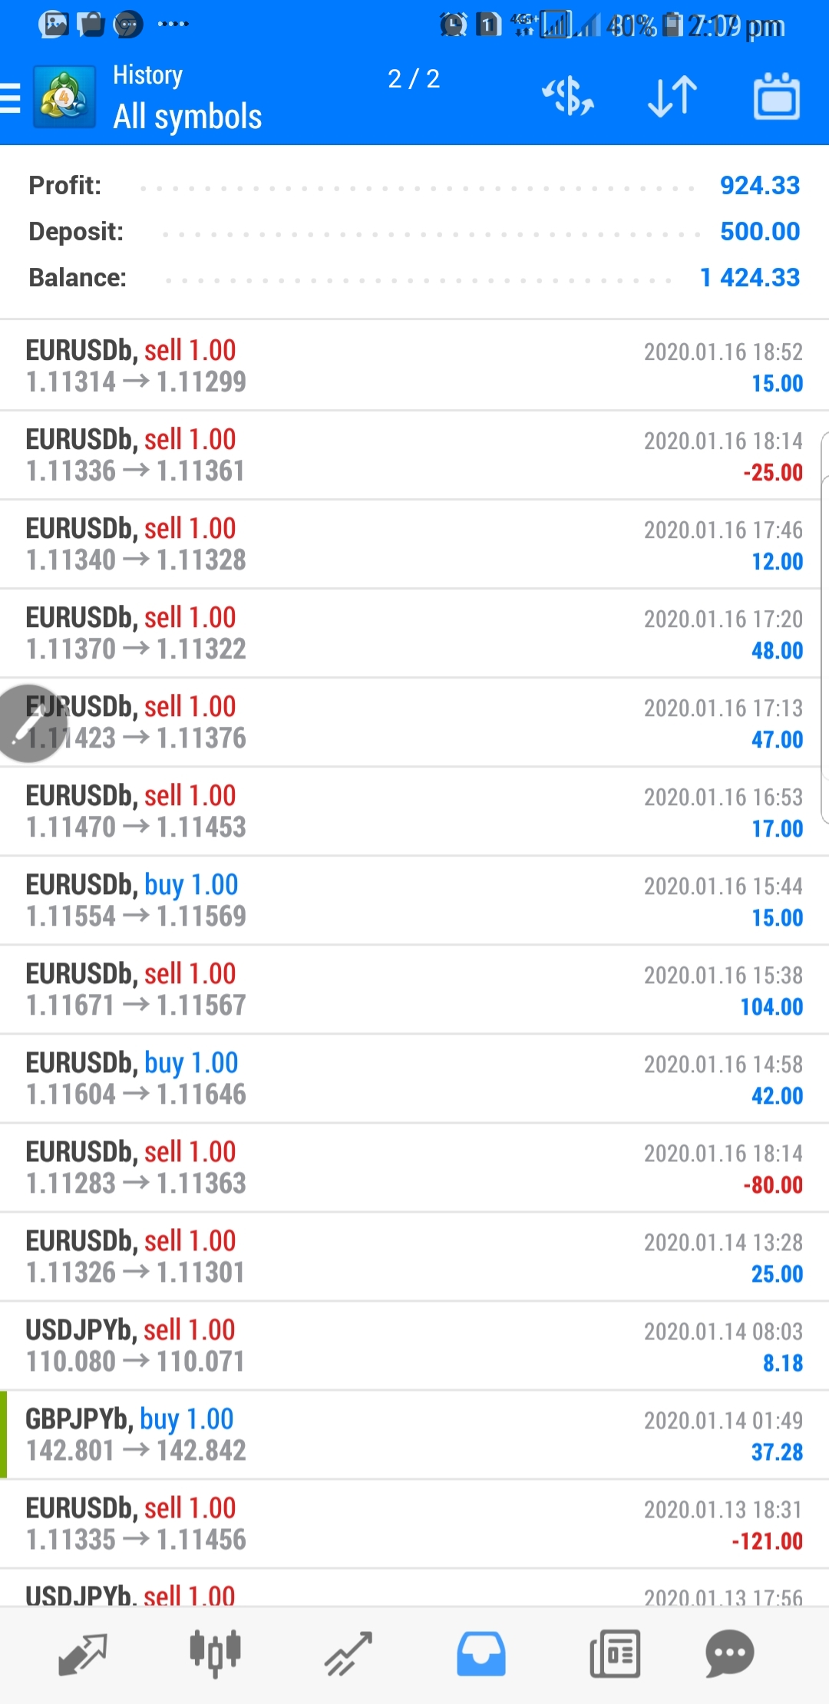Tap the alarm icon in status bar
The image size is (829, 1704).
point(453,25)
